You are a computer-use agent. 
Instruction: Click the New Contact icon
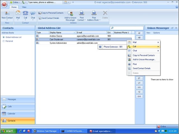(7, 13)
